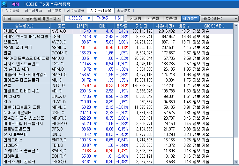Select the 브로드컴 stock name
The height and width of the screenshot is (166, 239).
[x=11, y=42]
